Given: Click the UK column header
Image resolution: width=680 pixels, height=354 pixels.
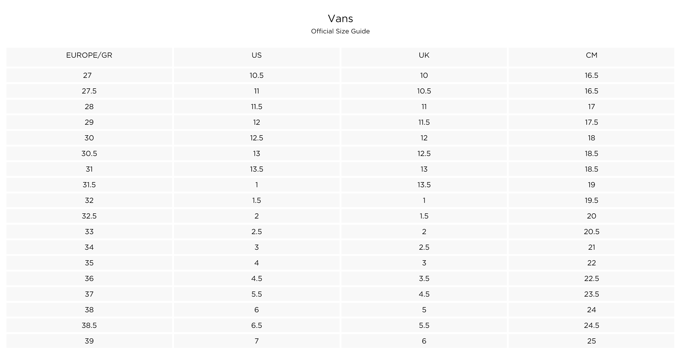Looking at the screenshot, I should pos(424,57).
